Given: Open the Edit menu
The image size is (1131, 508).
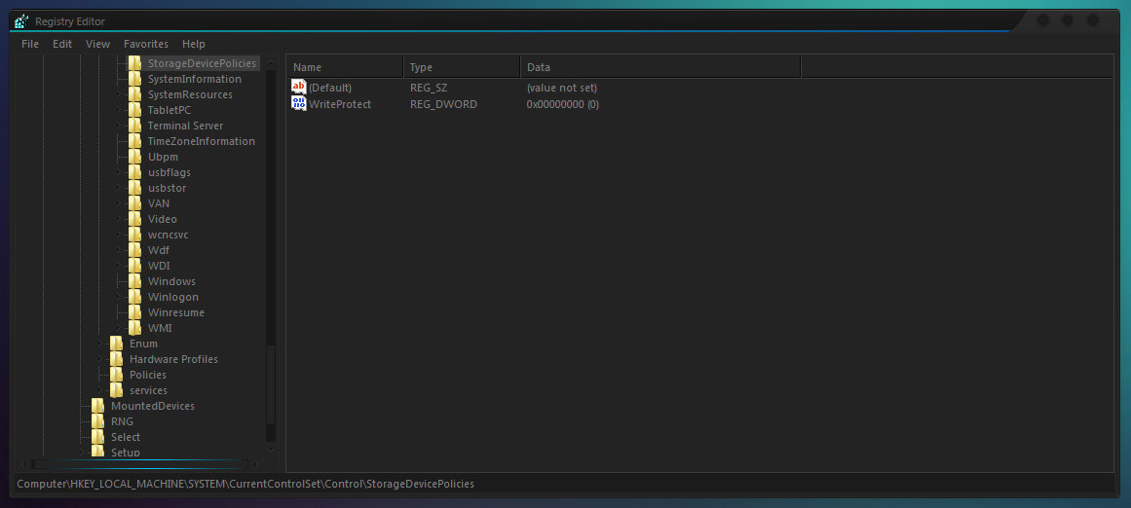Looking at the screenshot, I should click(62, 44).
